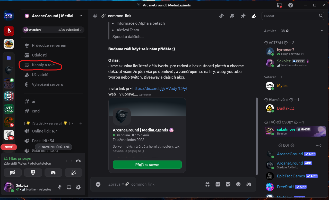Open DudlakCZ member profile

coord(294,108)
